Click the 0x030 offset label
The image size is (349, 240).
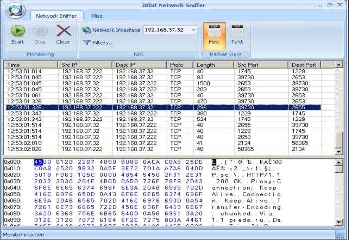(12, 181)
